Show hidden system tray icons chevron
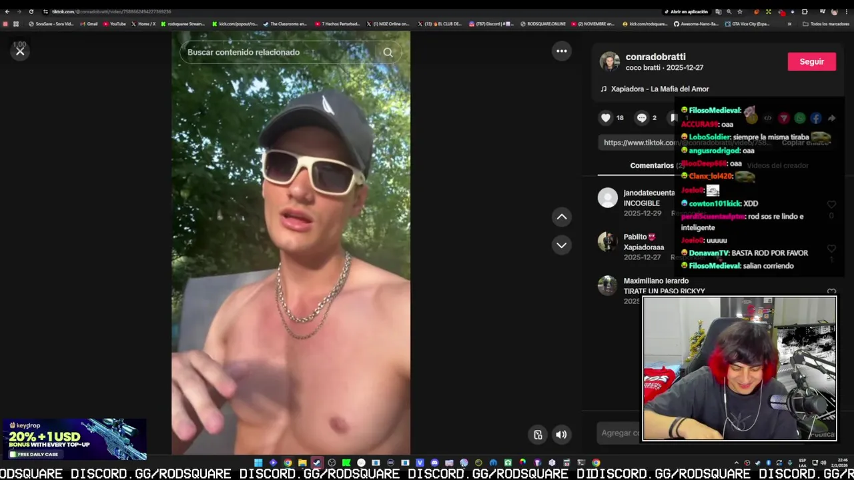The height and width of the screenshot is (480, 854). (x=737, y=463)
